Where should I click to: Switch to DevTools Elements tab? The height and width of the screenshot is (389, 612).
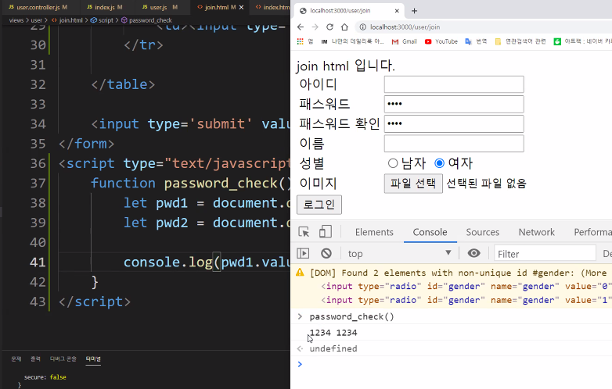click(x=374, y=232)
